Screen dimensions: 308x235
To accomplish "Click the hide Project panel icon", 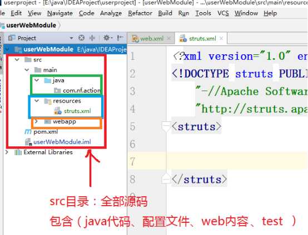I will (x=120, y=38).
